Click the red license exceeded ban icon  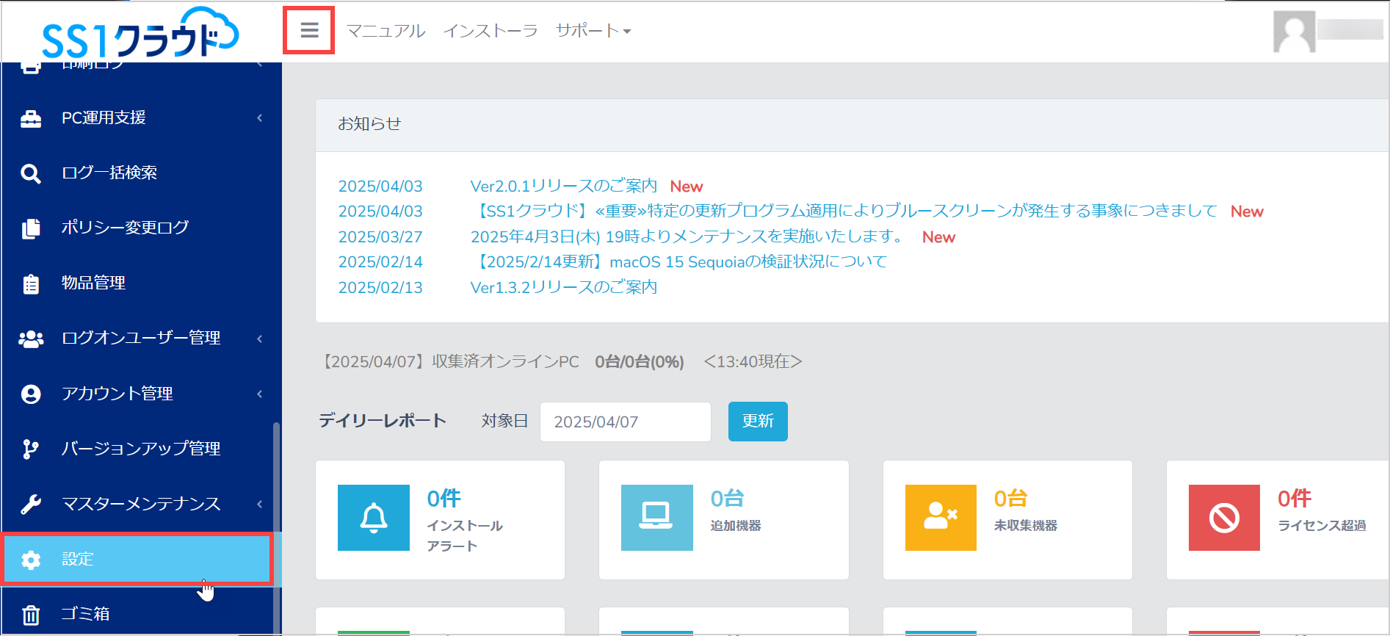tap(1224, 518)
